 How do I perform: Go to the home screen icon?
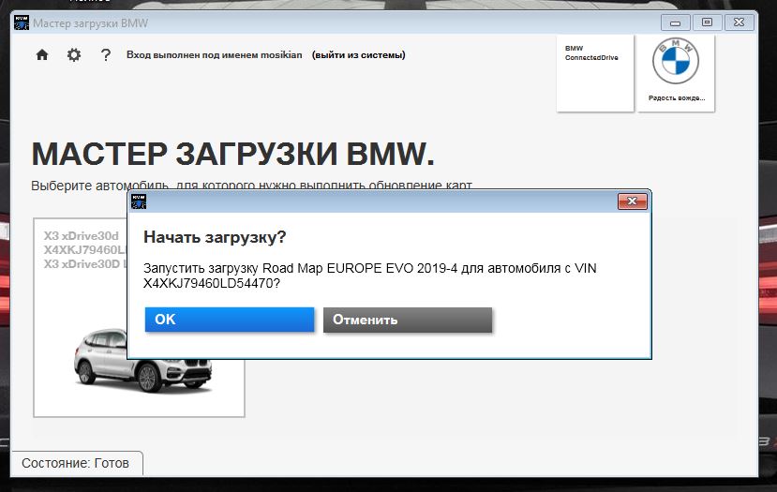pyautogui.click(x=42, y=54)
